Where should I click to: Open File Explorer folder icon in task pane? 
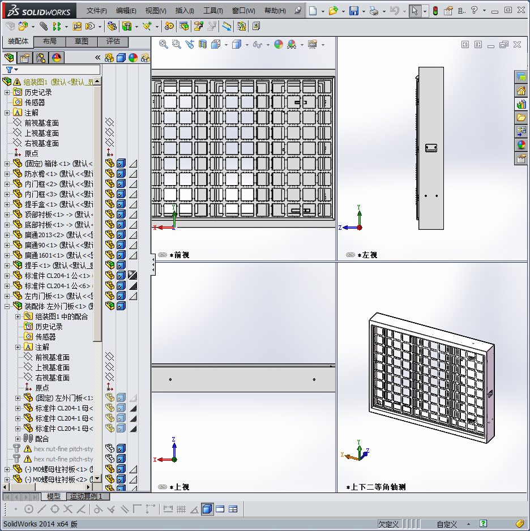(x=521, y=118)
